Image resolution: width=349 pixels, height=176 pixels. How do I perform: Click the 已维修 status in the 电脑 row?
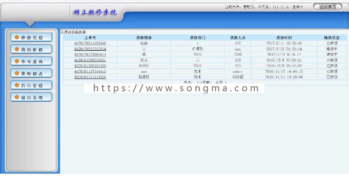[x=332, y=43]
